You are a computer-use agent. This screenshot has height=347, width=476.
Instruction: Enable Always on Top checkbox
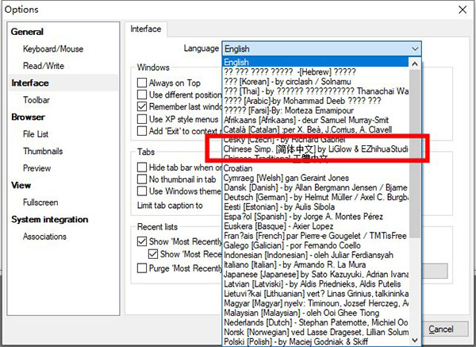coord(143,83)
